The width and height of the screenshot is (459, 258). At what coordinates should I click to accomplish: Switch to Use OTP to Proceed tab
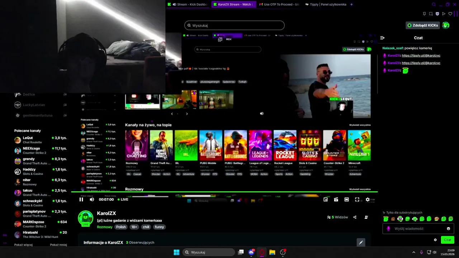point(279,4)
